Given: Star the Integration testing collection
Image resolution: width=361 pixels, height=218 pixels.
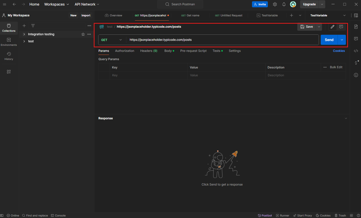Looking at the screenshot, I should (83, 34).
